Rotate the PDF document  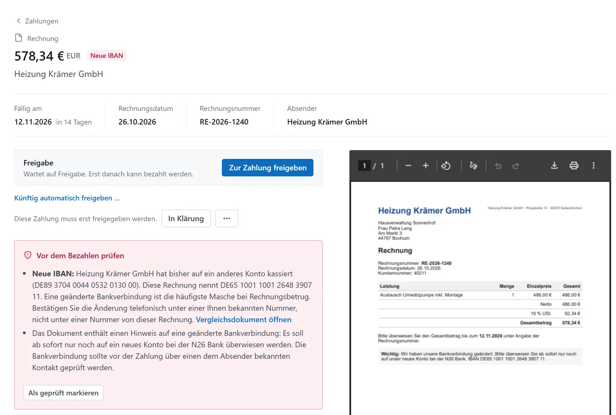coord(446,166)
